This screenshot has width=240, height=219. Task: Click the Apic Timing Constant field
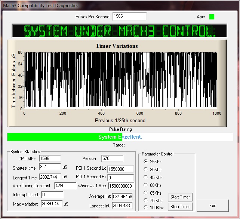(x=65, y=186)
